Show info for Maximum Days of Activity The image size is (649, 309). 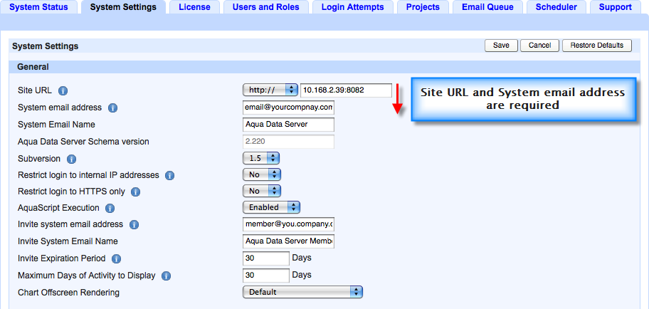166,276
